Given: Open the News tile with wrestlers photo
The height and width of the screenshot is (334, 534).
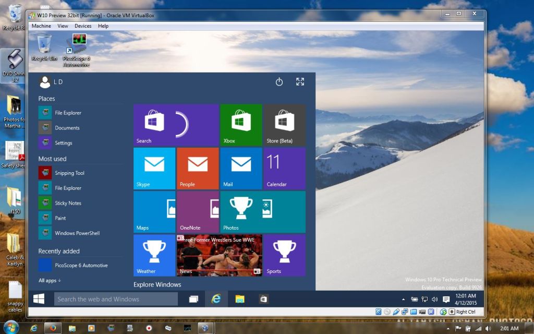Looking at the screenshot, I should (x=220, y=255).
